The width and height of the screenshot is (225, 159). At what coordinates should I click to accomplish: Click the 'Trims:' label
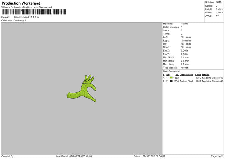pyautogui.click(x=166, y=34)
